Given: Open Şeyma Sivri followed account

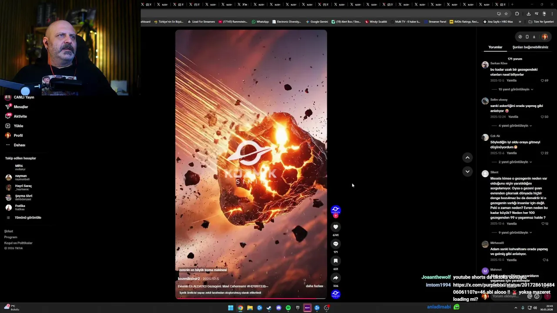Looking at the screenshot, I should (19, 197).
